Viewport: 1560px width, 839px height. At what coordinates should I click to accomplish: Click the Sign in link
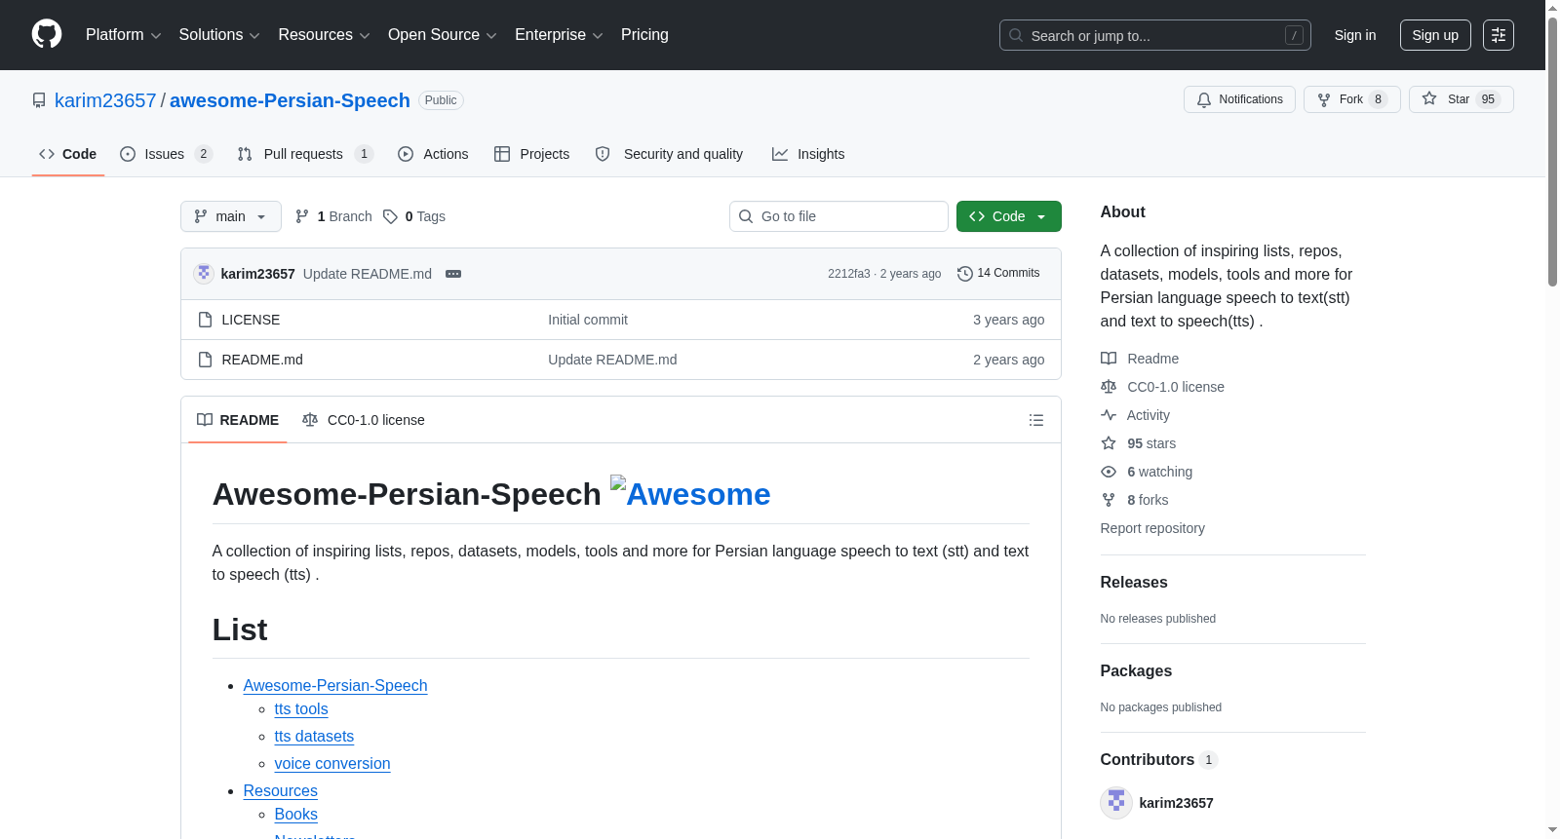point(1355,35)
